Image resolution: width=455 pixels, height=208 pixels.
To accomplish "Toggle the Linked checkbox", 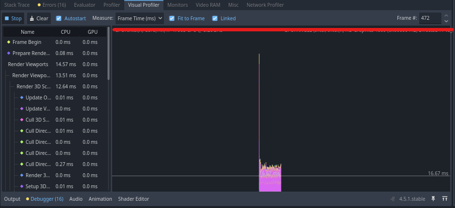I will pyautogui.click(x=215, y=19).
